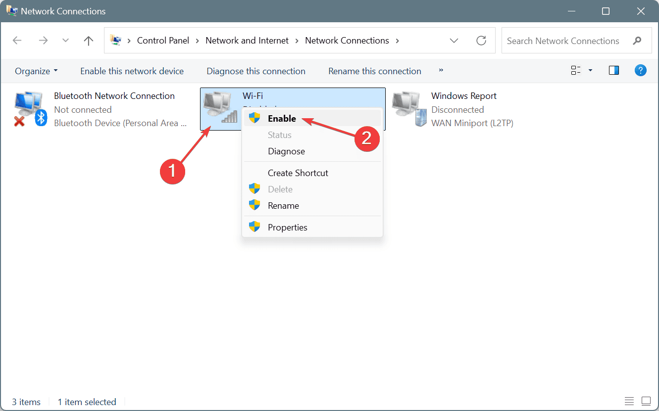Click the Network Connections breadcrumb
The image size is (659, 411).
pyautogui.click(x=347, y=41)
